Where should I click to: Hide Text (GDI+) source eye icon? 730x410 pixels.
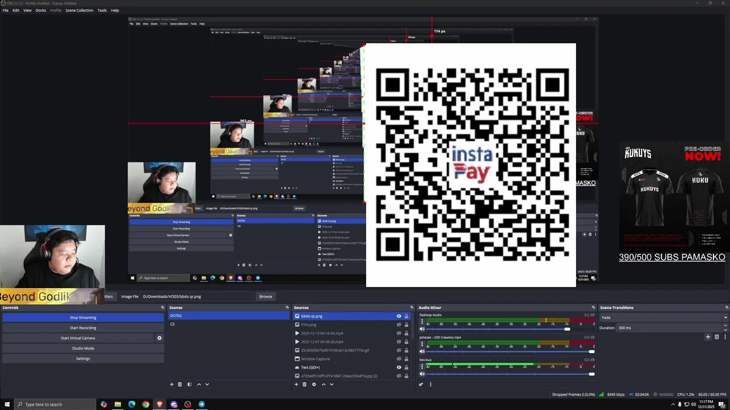pyautogui.click(x=399, y=367)
